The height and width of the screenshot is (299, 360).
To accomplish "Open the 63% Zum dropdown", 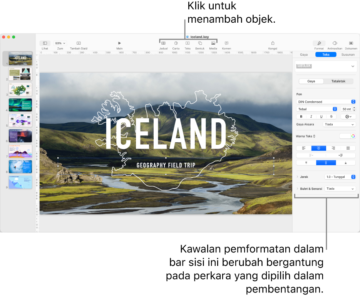I will tap(60, 43).
